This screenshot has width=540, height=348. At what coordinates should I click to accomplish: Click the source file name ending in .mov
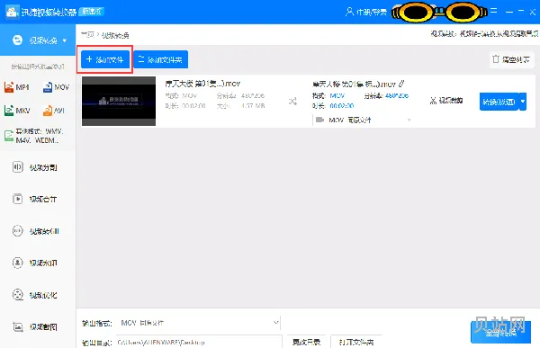coord(202,84)
